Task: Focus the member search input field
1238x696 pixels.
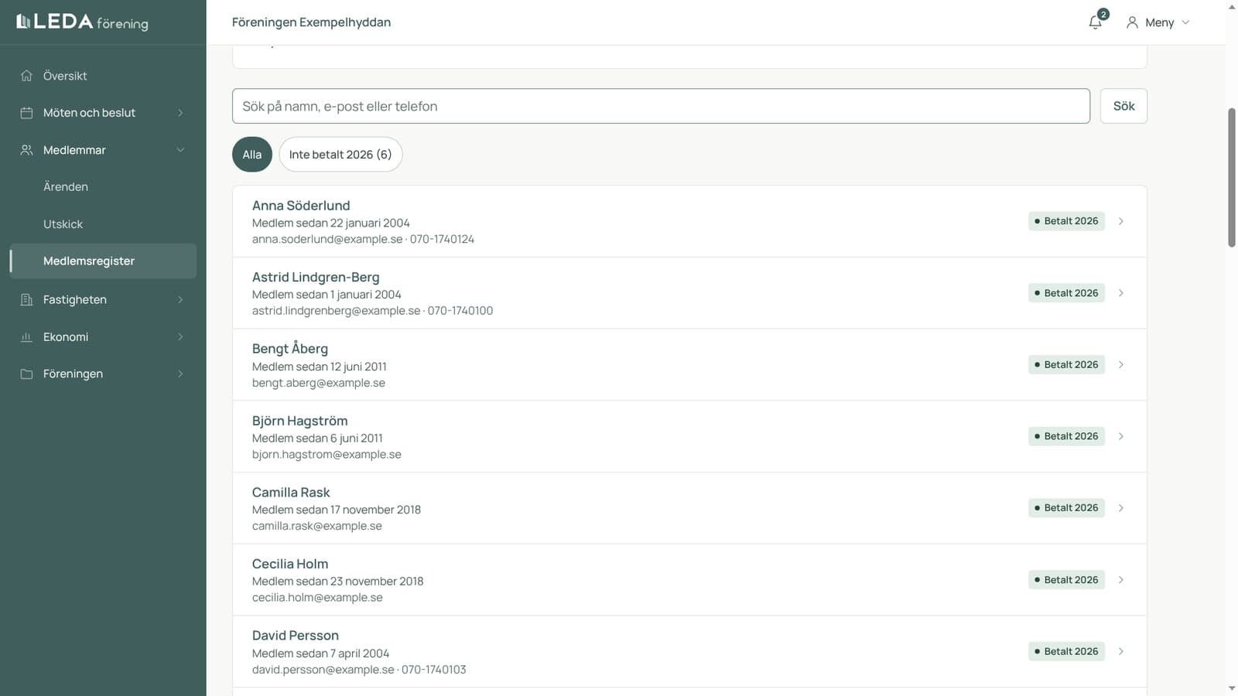Action: [x=661, y=106]
